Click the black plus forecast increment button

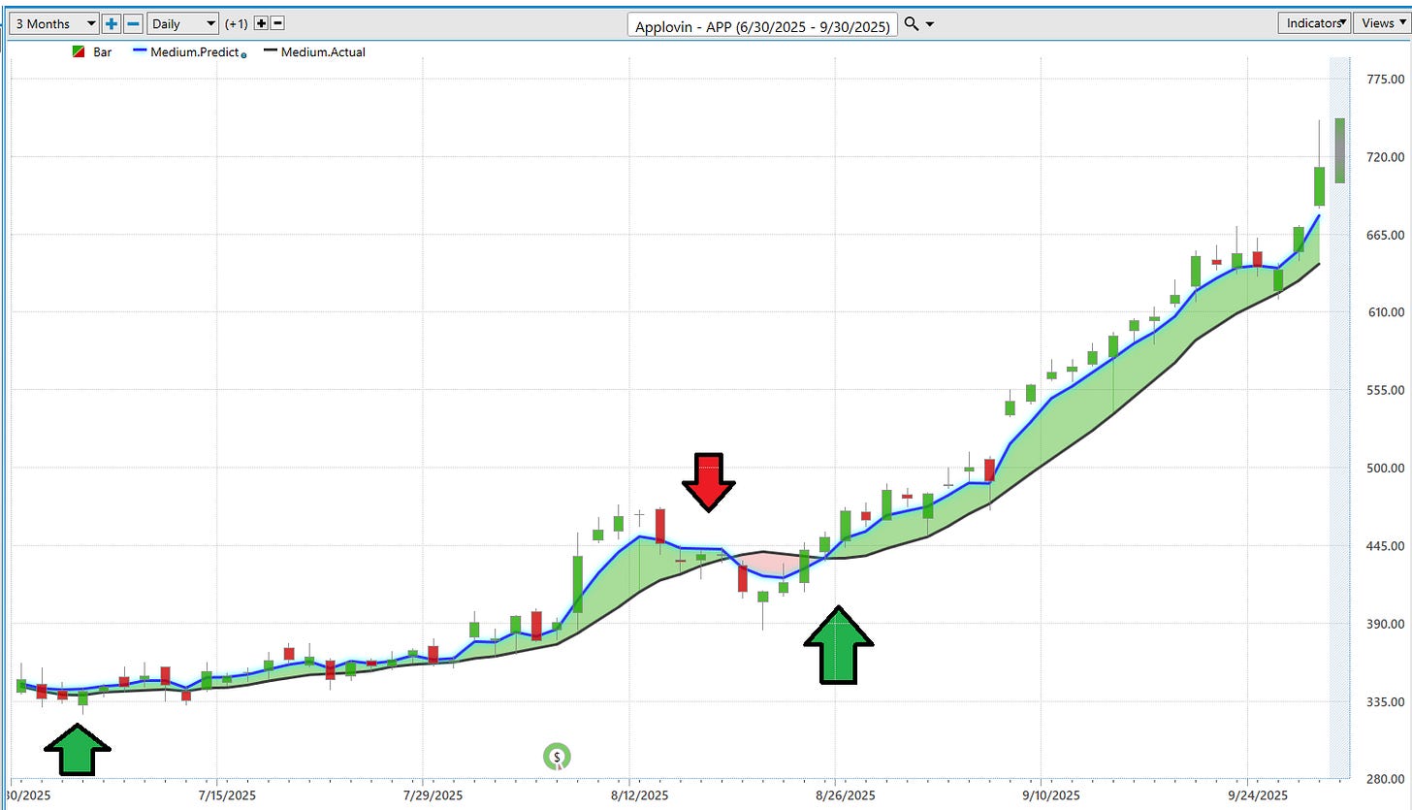tap(262, 23)
